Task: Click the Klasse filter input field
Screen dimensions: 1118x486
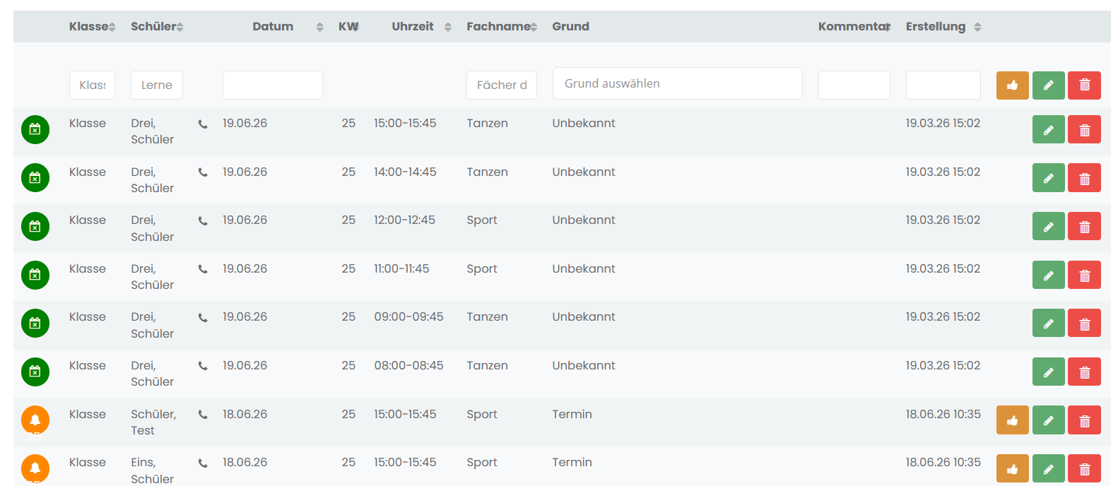Action: point(92,85)
